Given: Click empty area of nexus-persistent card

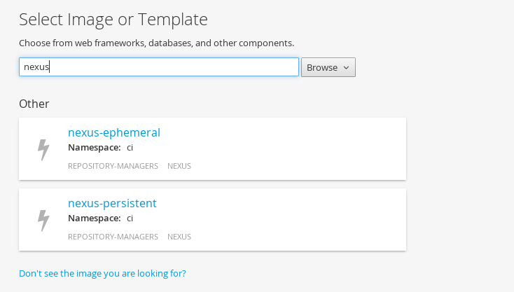Looking at the screenshot, I should pos(295,220).
